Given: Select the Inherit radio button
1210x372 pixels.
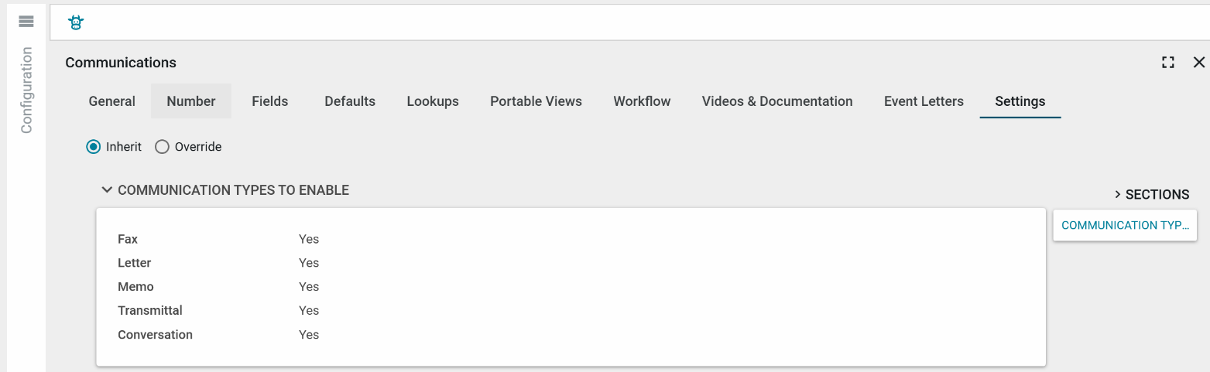Looking at the screenshot, I should tap(94, 147).
